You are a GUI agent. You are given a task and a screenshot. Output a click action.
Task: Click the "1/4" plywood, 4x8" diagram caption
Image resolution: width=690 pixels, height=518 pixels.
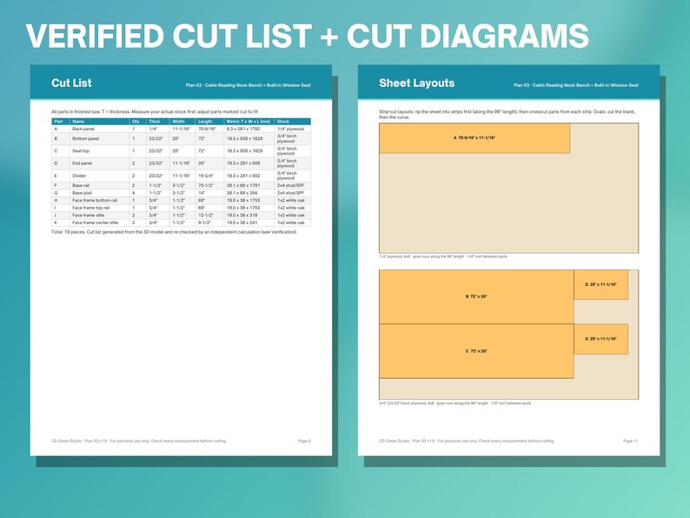click(443, 256)
